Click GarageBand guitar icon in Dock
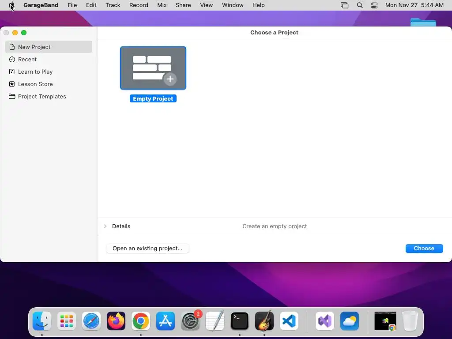This screenshot has height=339, width=452. (x=264, y=321)
